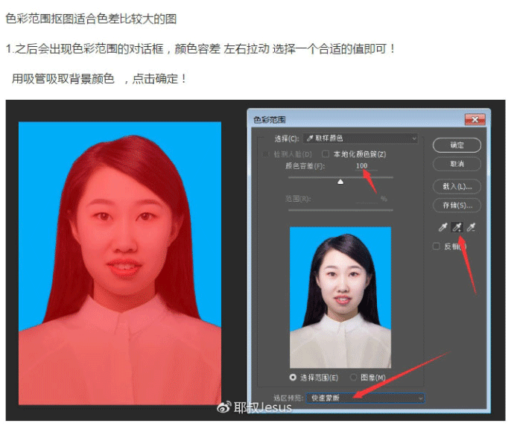Click the 载入(L)... button
Screen dimensions: 514x429
click(x=457, y=186)
